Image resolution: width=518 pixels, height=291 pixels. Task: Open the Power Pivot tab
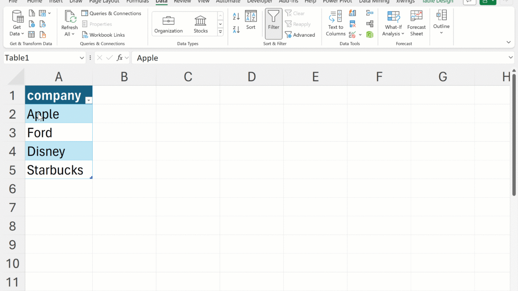click(x=338, y=2)
